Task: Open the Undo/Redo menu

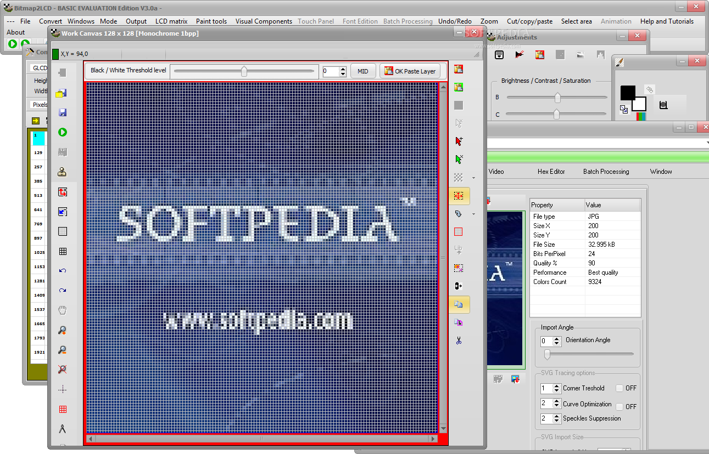Action: click(455, 21)
